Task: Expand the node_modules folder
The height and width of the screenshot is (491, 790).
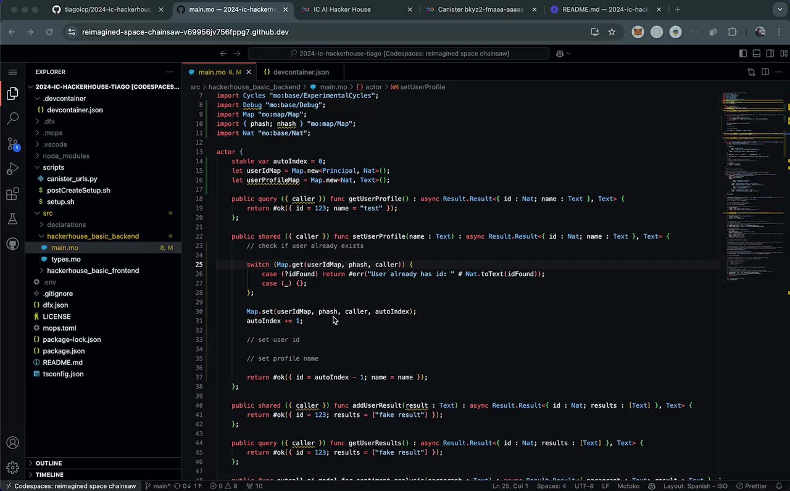Action: point(65,156)
